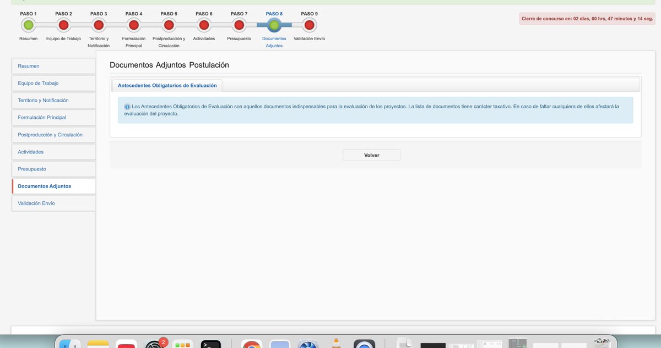
Task: Click the PASO 1 Resumen step circle
Action: [x=28, y=25]
